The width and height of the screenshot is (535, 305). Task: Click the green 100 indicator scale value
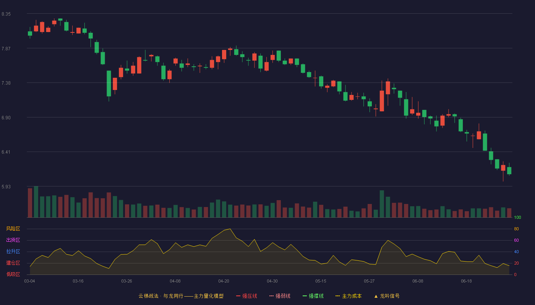point(517,218)
